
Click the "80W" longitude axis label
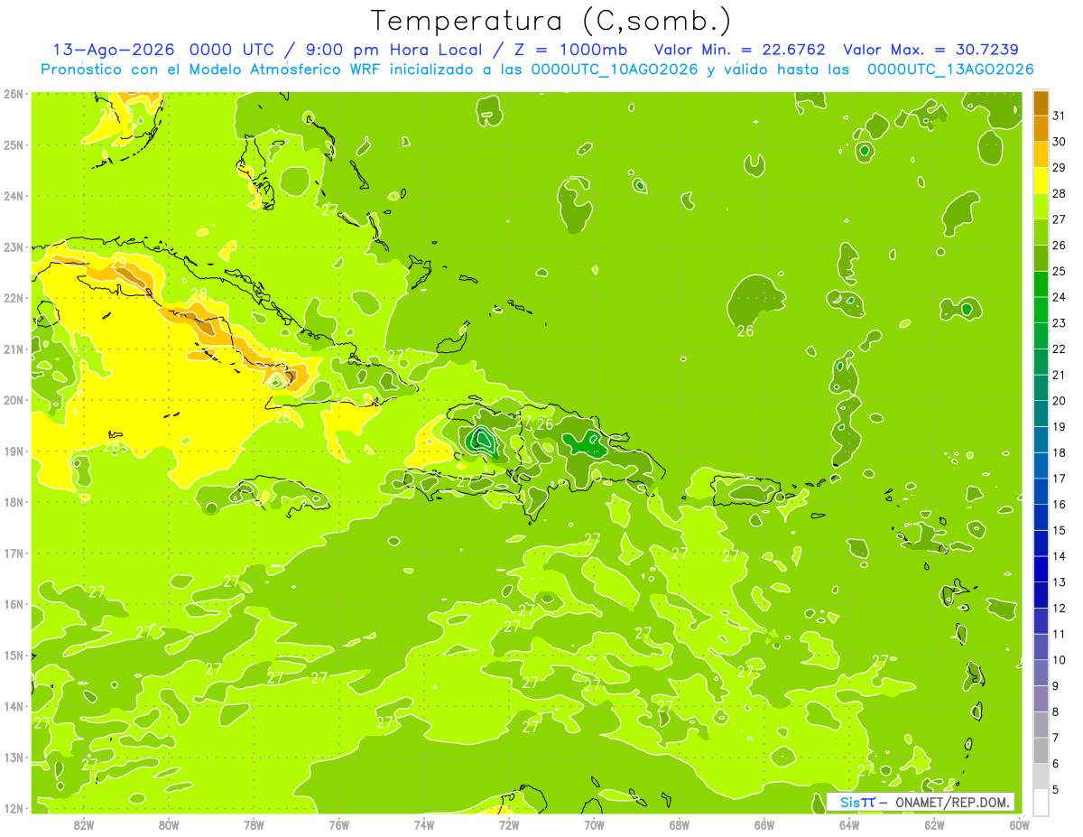coord(169,824)
